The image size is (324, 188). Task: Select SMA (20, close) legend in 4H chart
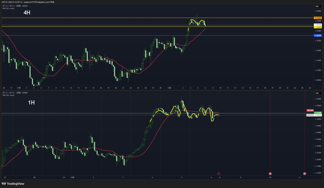click(8, 8)
